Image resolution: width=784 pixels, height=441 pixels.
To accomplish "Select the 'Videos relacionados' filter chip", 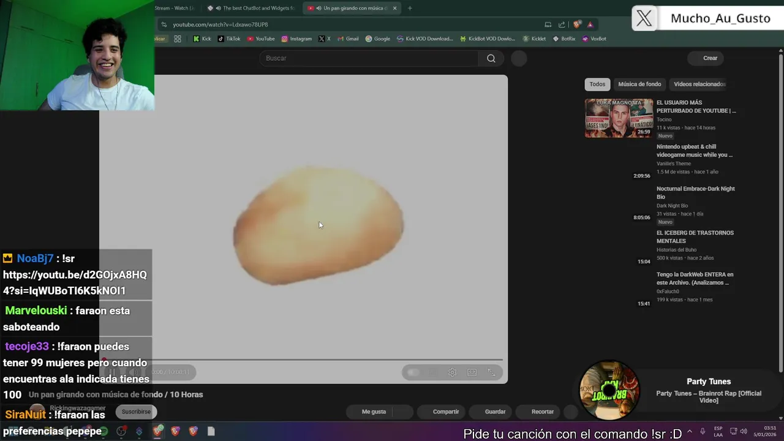I will coord(699,84).
